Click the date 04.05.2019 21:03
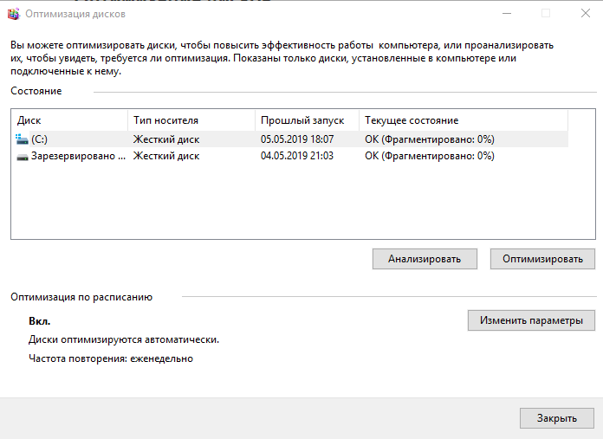603x439 pixels. [x=297, y=156]
